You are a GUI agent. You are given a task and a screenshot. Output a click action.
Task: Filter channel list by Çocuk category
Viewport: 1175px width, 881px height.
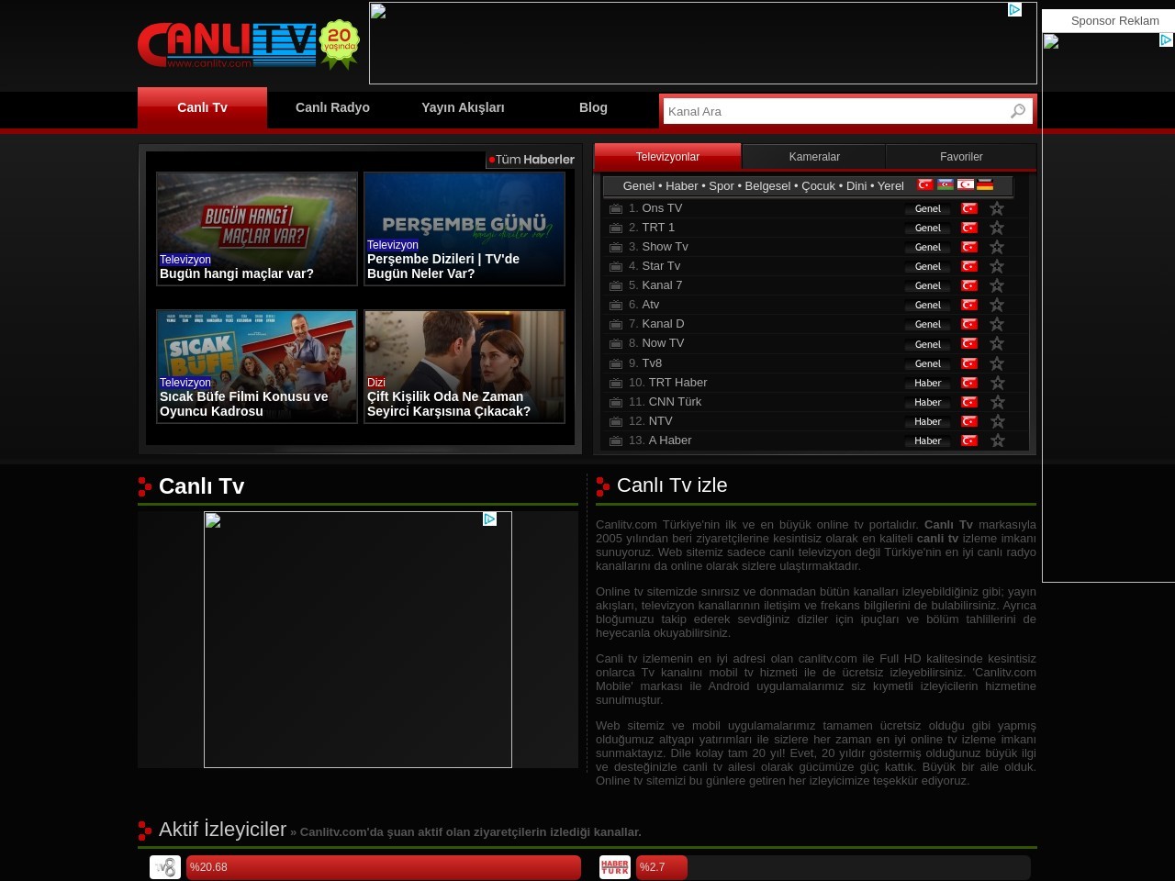pyautogui.click(x=818, y=185)
